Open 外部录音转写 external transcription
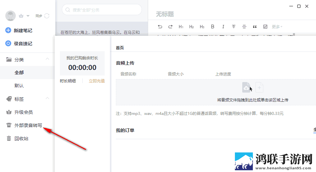Screen dimensions: 316x172 click(x=28, y=125)
